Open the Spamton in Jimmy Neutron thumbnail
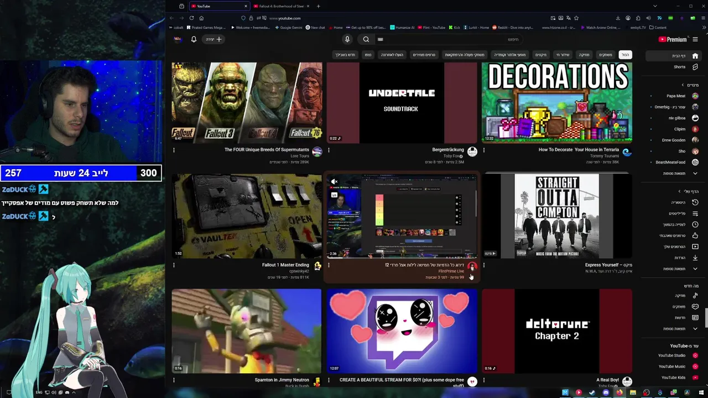The height and width of the screenshot is (398, 708). [x=247, y=331]
